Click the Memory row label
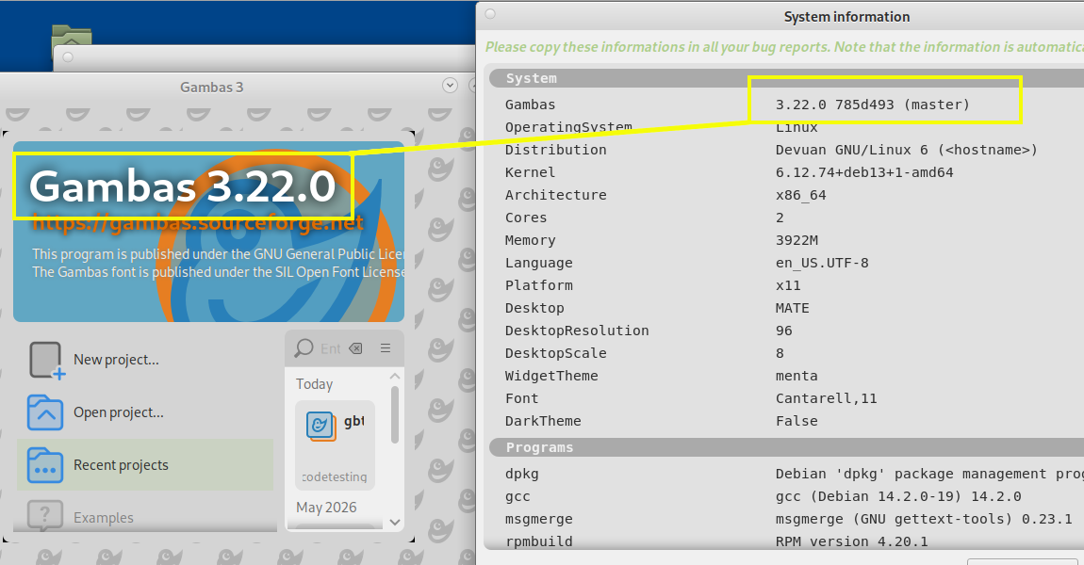1084x565 pixels. coord(531,240)
